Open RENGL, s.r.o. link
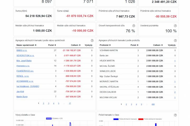The image size is (190, 126). click(x=23, y=76)
